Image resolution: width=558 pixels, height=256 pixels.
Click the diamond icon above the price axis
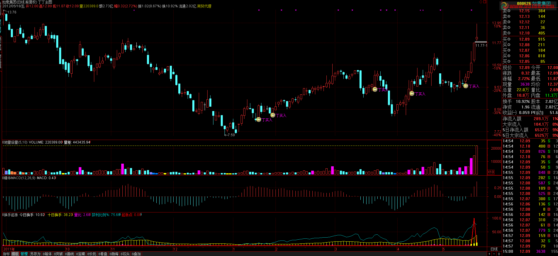[x=481, y=2]
